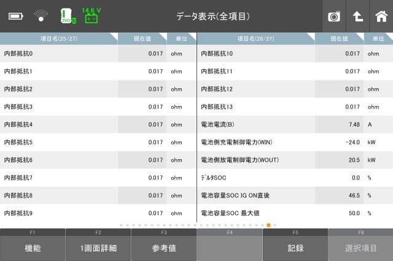Go to home screen icon
Screen dimensions: 393x261
point(381,17)
